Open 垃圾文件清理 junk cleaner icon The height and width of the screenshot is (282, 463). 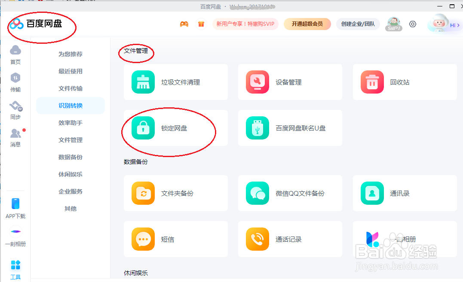pyautogui.click(x=143, y=82)
